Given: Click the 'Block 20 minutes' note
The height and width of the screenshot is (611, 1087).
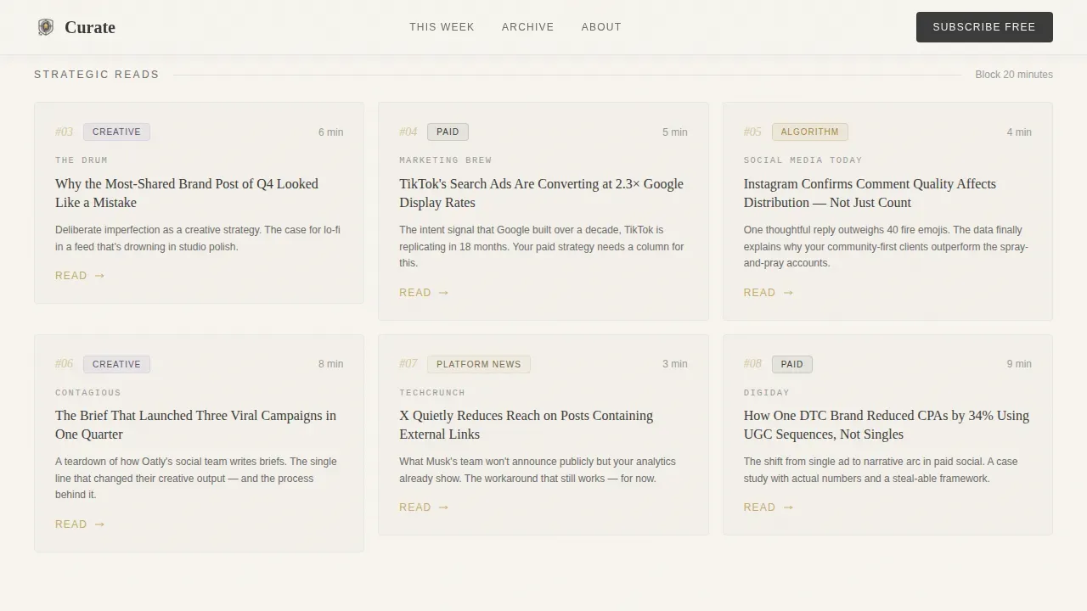Looking at the screenshot, I should (x=1014, y=75).
